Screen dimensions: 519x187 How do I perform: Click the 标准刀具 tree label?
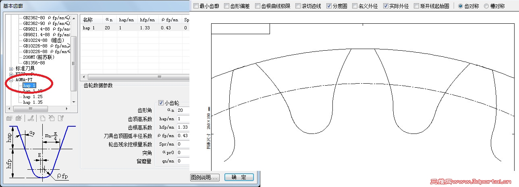[25, 69]
